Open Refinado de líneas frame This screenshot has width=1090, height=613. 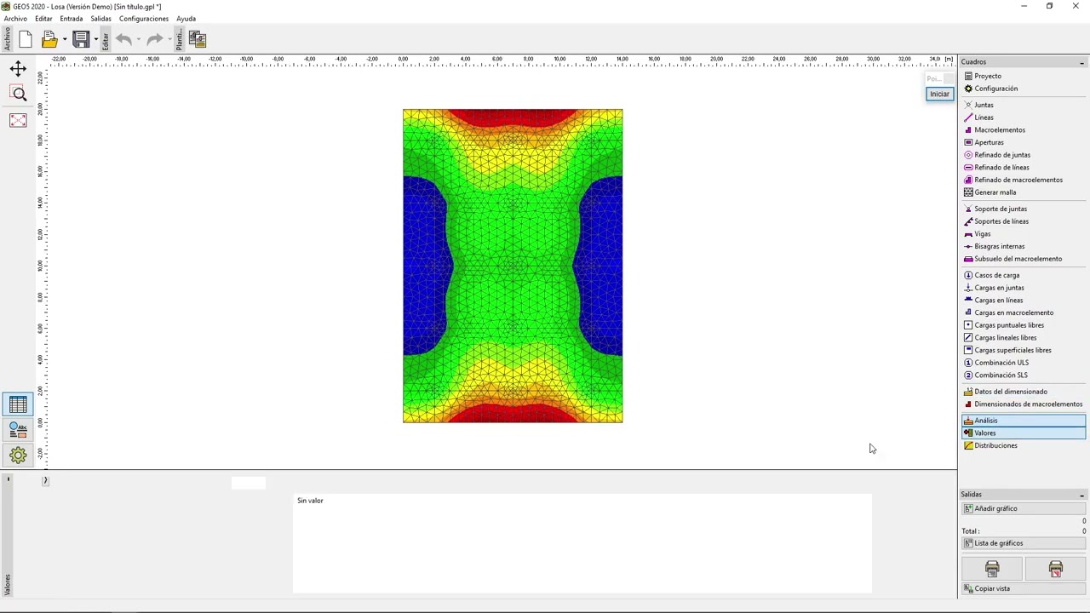1024,167
